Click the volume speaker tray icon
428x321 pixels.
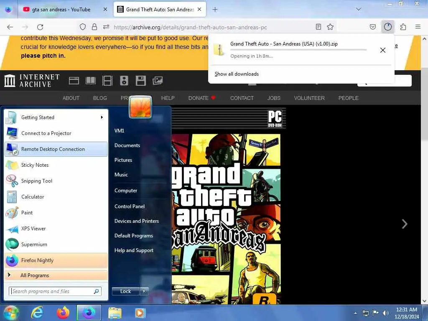coord(385,313)
